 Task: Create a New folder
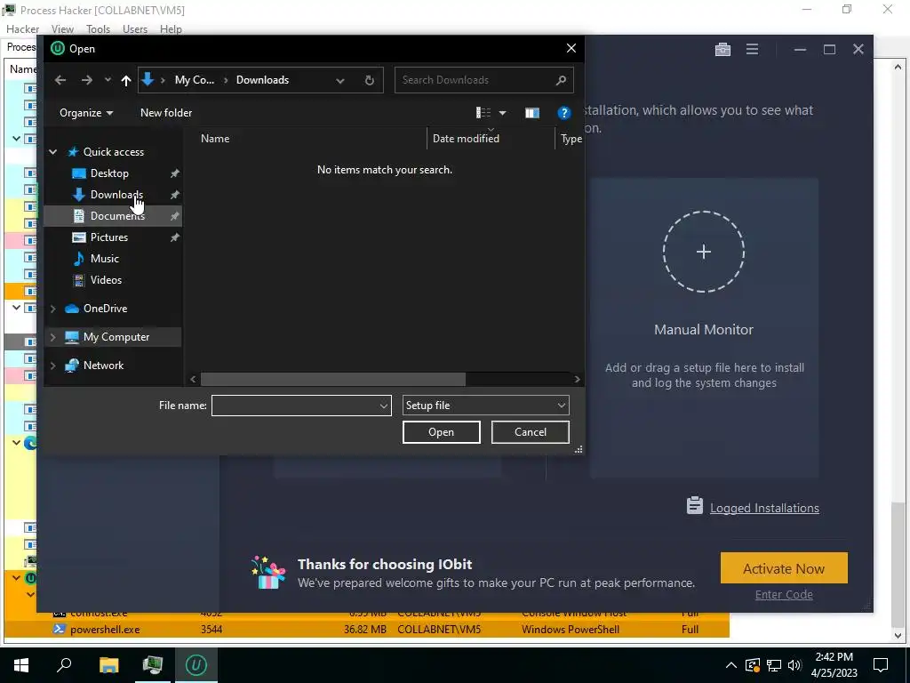coord(166,113)
